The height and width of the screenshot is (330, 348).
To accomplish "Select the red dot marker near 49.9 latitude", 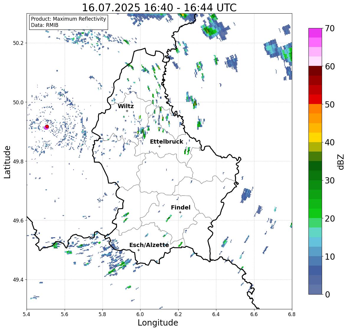I will 47,126.
